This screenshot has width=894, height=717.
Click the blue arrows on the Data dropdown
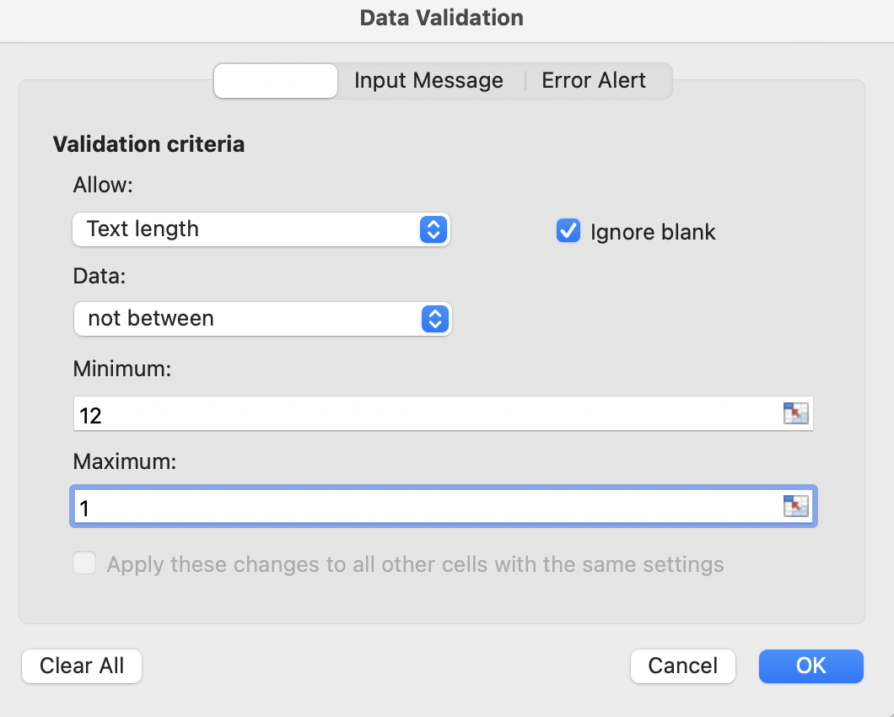[x=434, y=319]
